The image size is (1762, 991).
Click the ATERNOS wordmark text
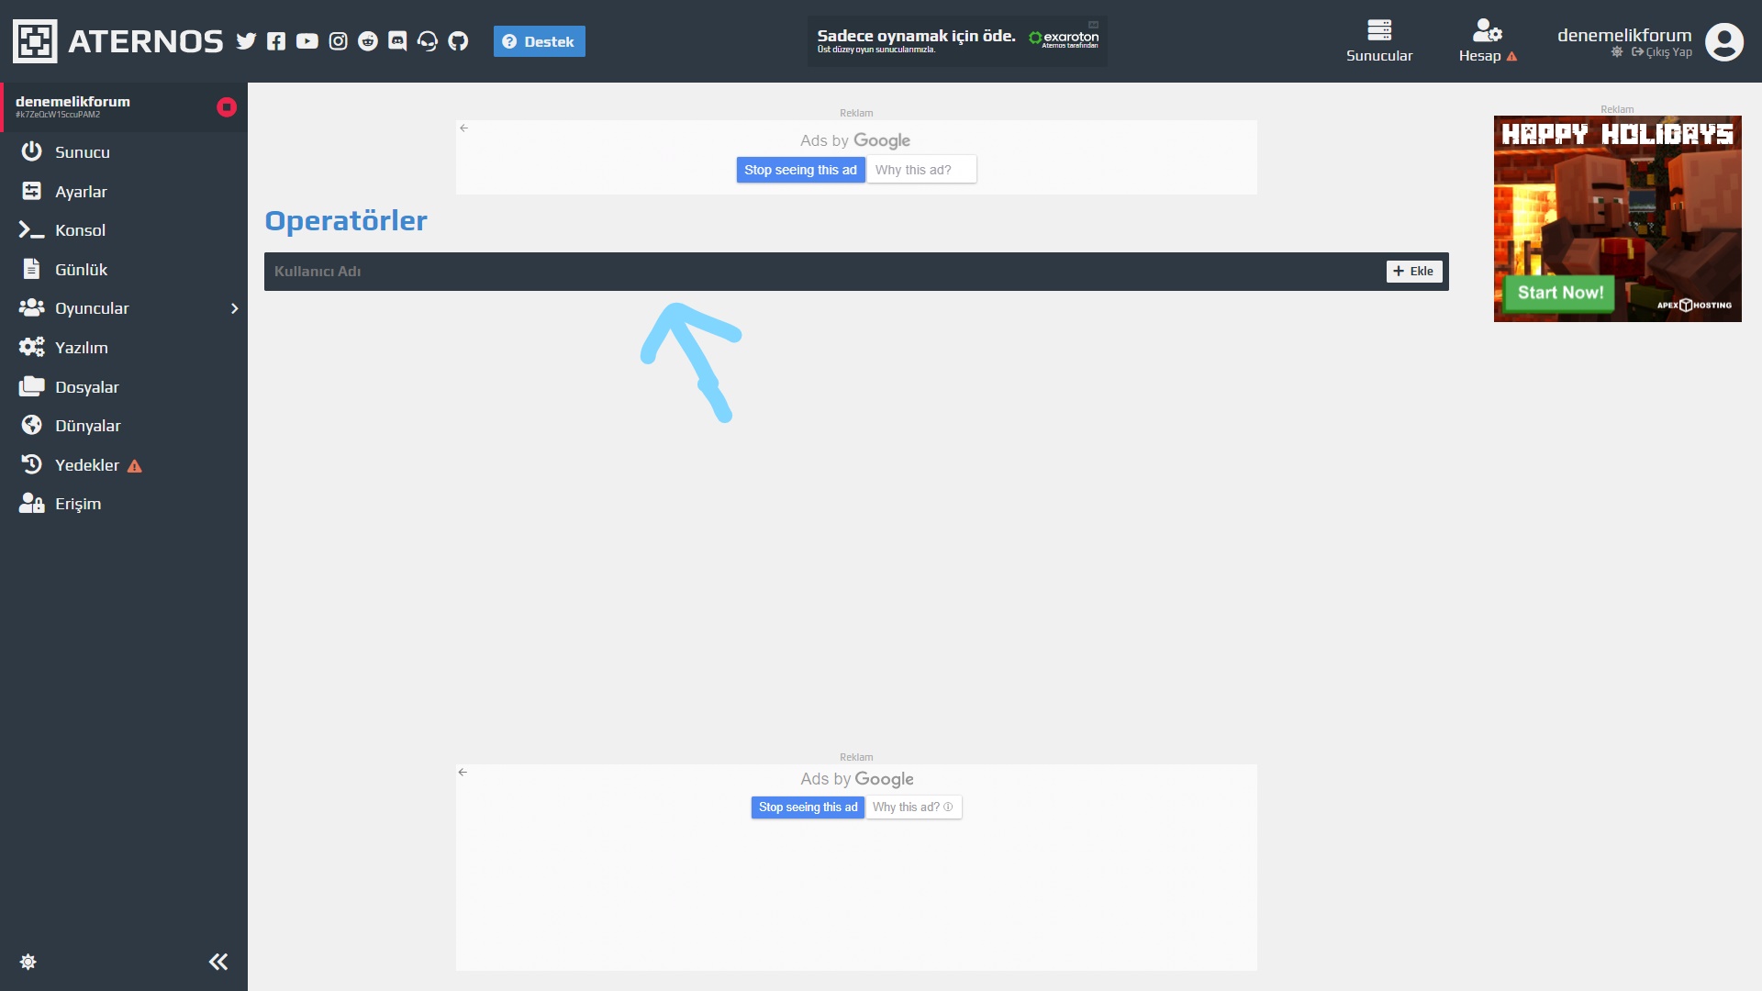click(x=146, y=41)
